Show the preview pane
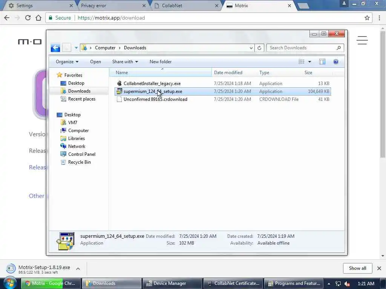The width and height of the screenshot is (386, 289). (x=322, y=62)
